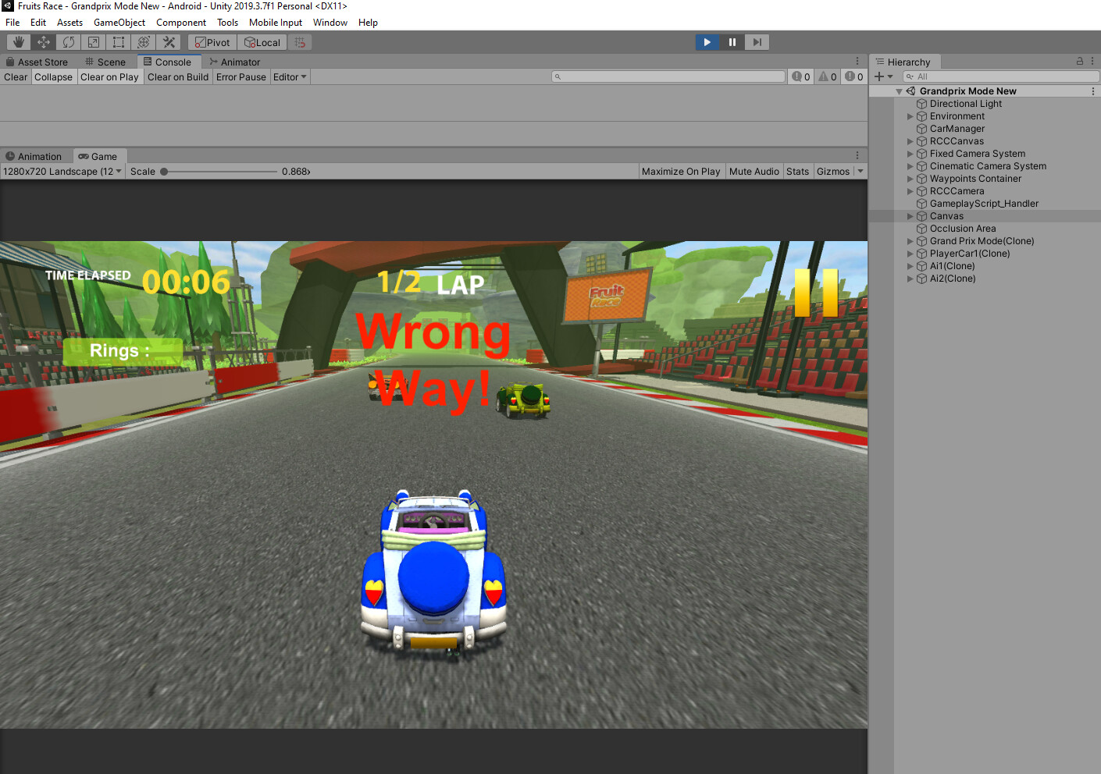Expand the PlayerCar1(Clone) object
This screenshot has height=774, width=1101.
tap(910, 254)
